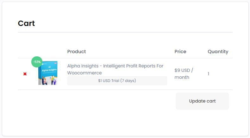The height and width of the screenshot is (138, 250).
Task: Select the quantity value 1
Action: point(209,74)
